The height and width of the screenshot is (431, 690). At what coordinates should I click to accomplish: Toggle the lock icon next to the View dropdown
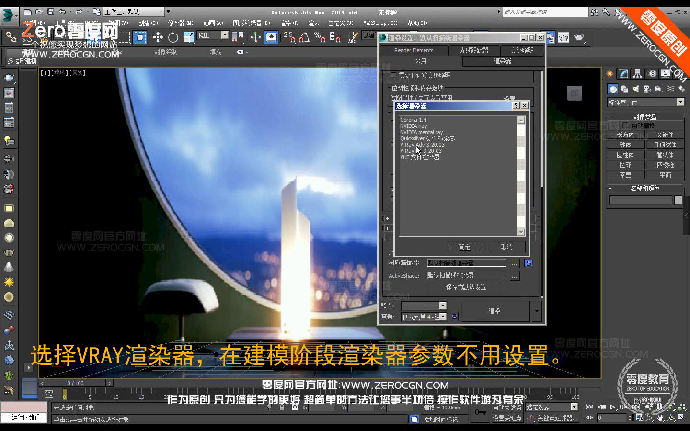click(x=454, y=317)
